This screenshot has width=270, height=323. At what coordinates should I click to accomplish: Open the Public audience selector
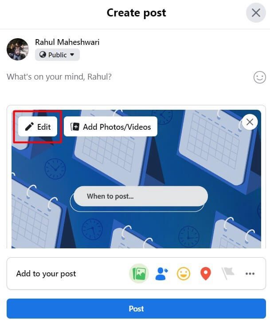point(57,55)
